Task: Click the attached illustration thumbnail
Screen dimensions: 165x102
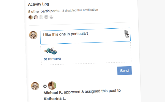Action: point(51,51)
